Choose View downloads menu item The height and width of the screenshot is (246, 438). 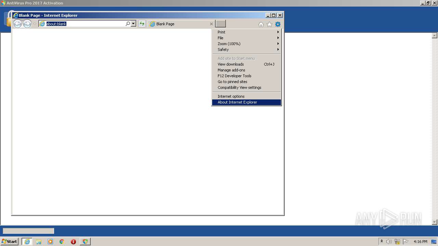tap(247, 64)
